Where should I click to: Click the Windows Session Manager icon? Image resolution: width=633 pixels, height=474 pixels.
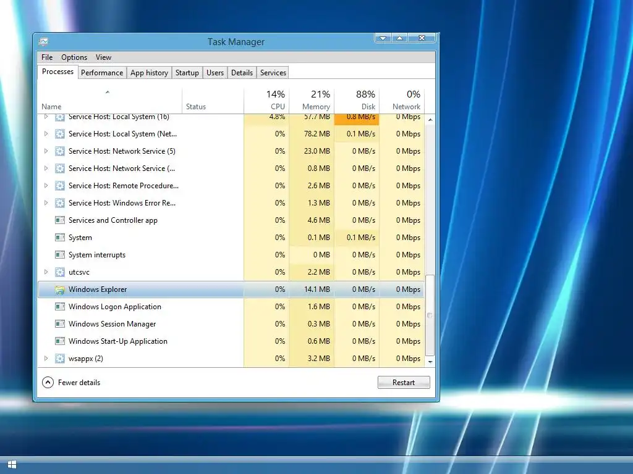[60, 324]
